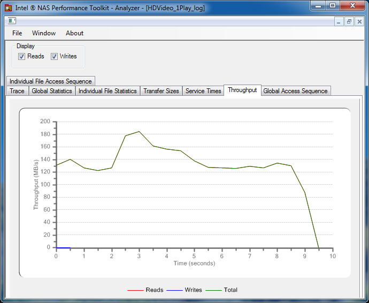369x303 pixels.
Task: Open the About menu
Action: point(74,33)
